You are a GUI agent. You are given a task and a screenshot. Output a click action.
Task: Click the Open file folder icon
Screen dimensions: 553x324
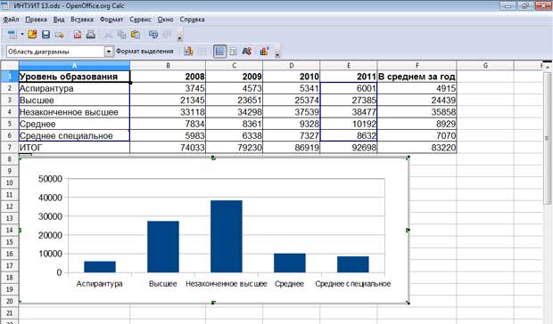(x=32, y=35)
